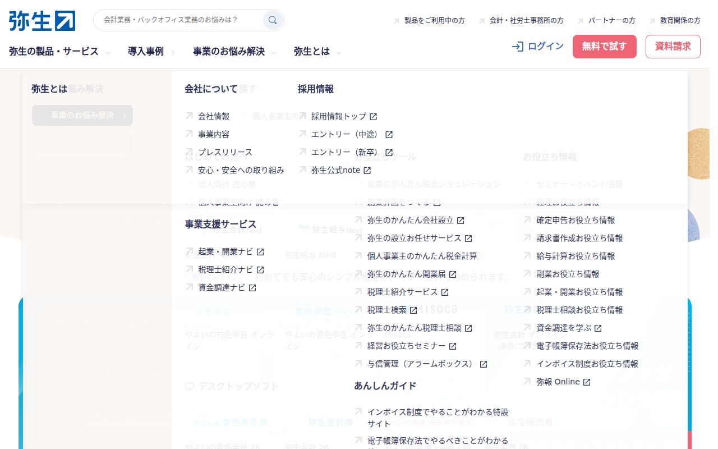Screen dimensions: 718x449
Task: Click the login arrow icon
Action: pos(518,47)
